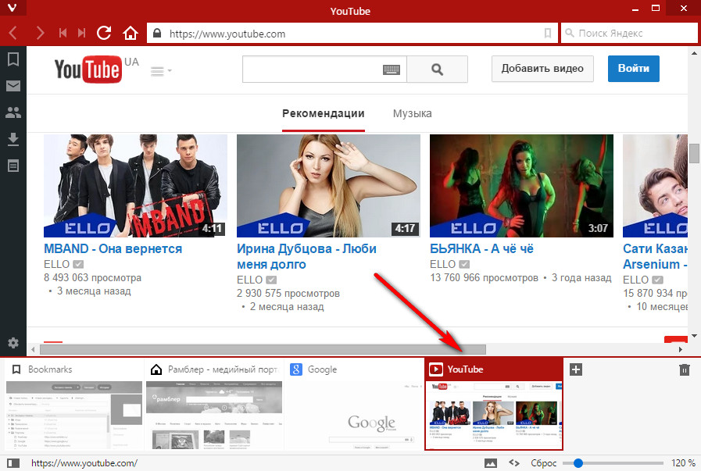Open the БЬЯНКА video thumbnail
This screenshot has height=471, width=701.
tap(522, 186)
